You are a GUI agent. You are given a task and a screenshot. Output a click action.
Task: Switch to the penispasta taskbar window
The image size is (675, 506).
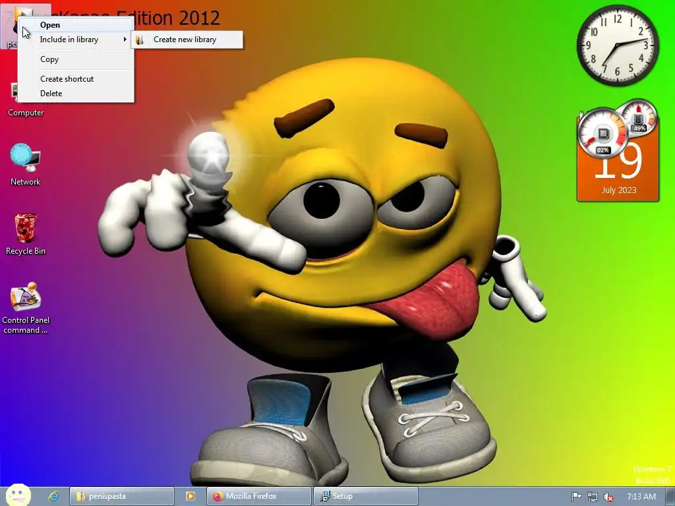[122, 496]
